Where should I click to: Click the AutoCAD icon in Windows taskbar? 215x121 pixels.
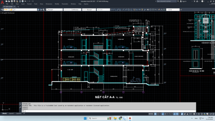(130, 118)
